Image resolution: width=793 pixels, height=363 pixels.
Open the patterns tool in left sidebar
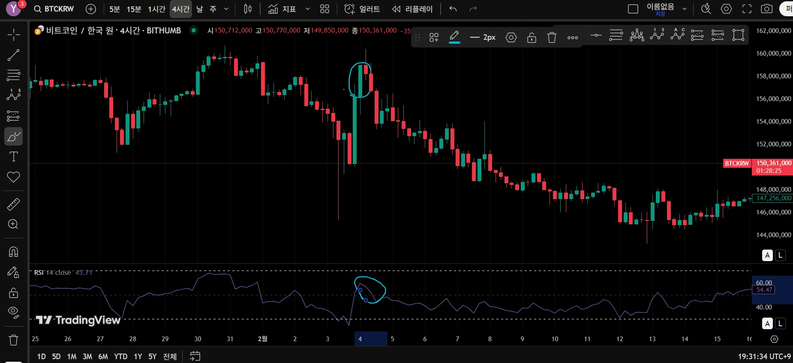13,95
